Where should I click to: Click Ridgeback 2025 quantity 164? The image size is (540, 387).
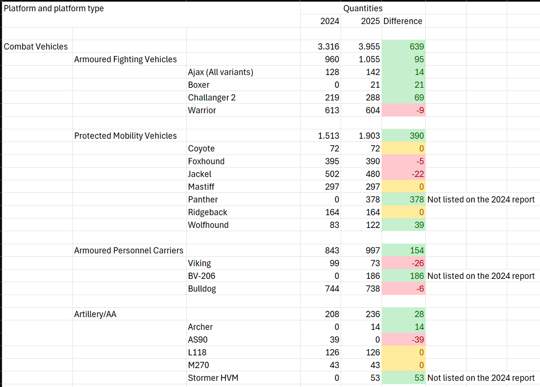[x=361, y=212]
